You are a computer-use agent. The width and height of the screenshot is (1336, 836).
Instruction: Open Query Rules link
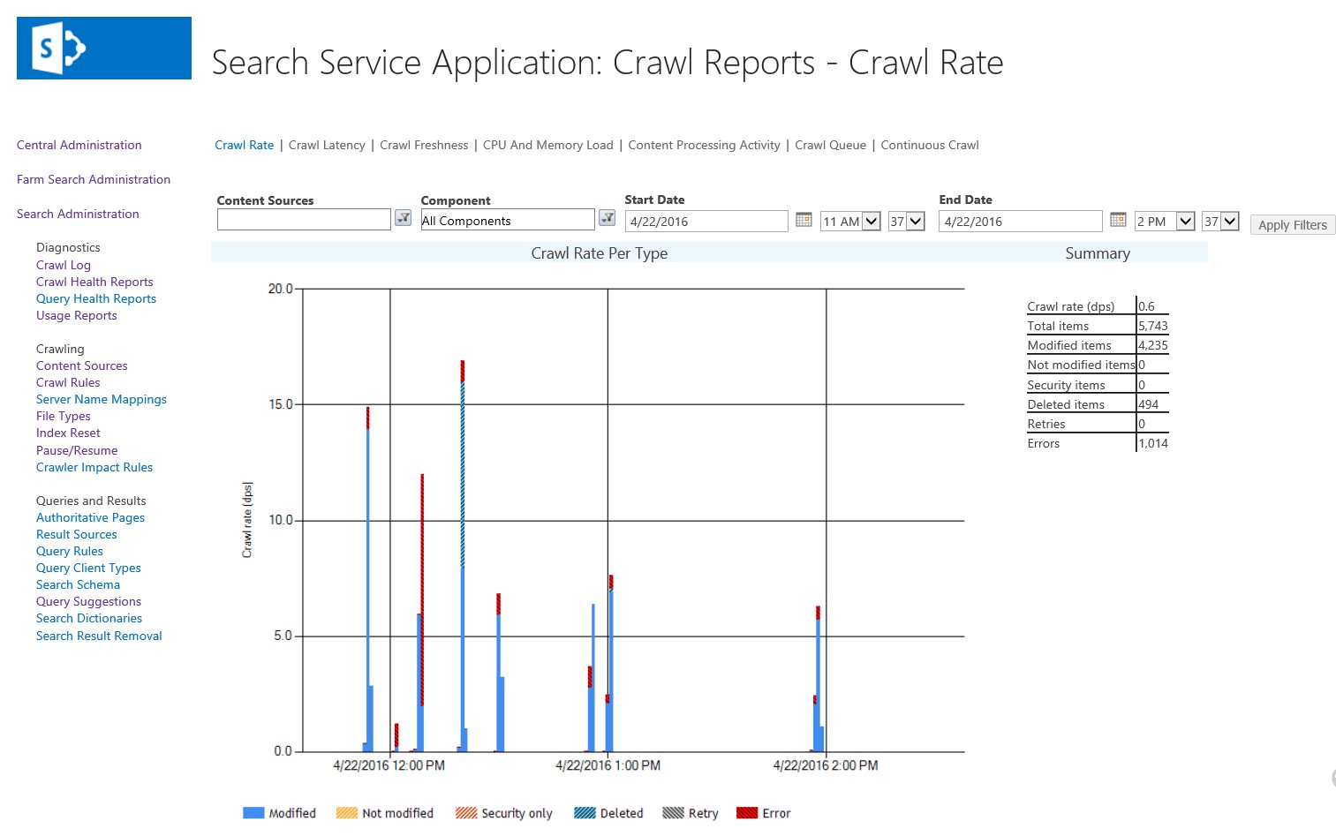coord(70,552)
